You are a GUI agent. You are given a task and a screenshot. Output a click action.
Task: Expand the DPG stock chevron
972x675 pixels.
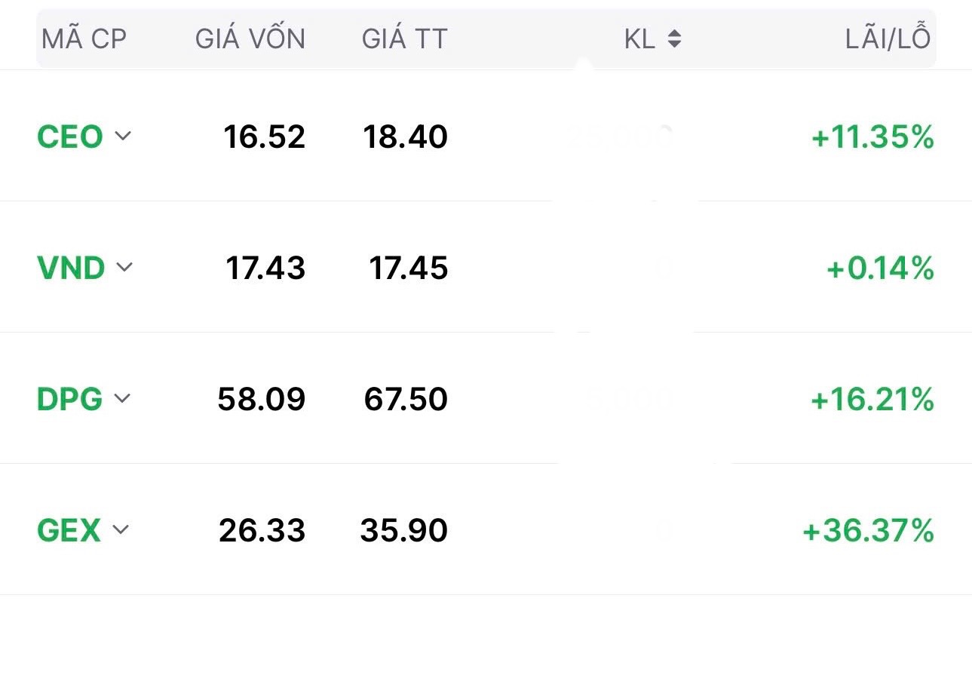(x=122, y=398)
